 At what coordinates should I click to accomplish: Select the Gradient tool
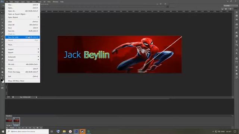point(2,49)
